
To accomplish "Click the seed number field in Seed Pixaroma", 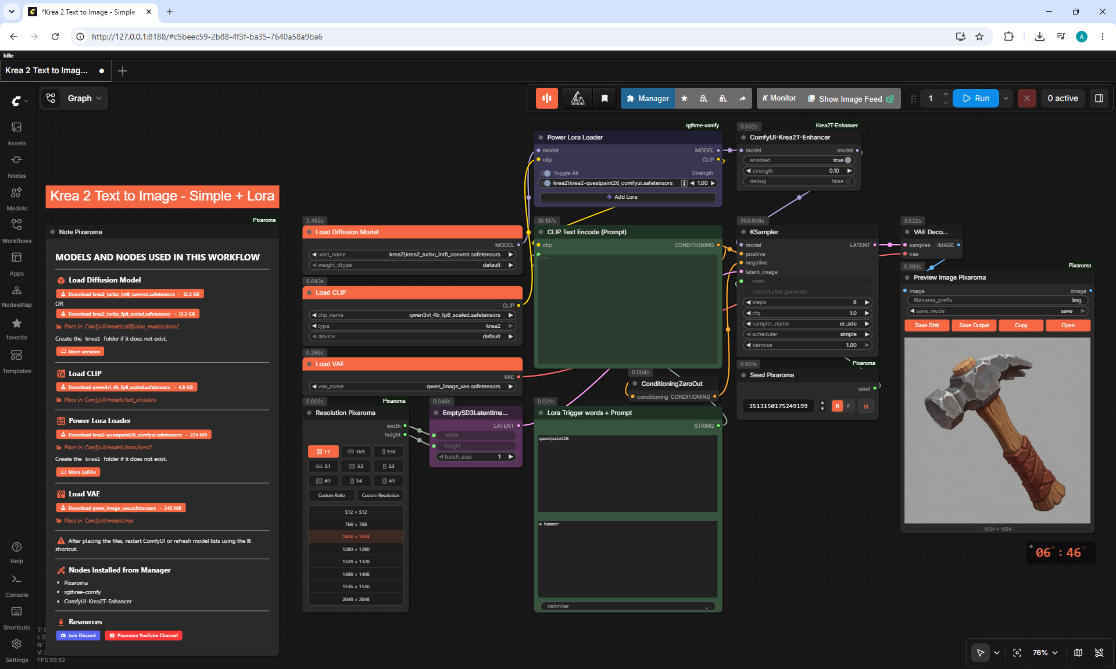I will (778, 406).
